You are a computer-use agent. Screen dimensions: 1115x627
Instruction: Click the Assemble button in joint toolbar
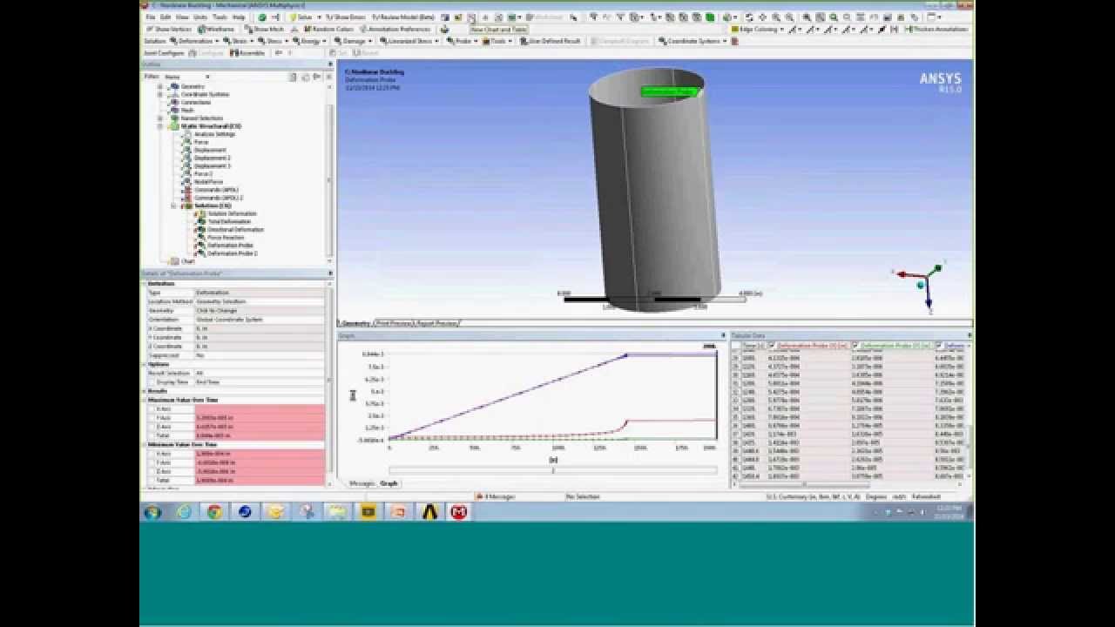[247, 52]
